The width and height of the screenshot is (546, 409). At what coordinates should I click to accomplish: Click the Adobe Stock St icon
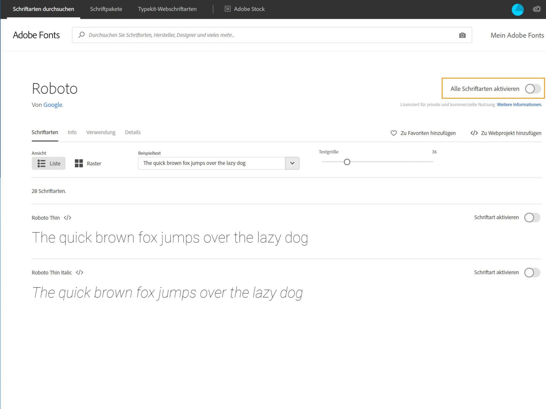[227, 9]
